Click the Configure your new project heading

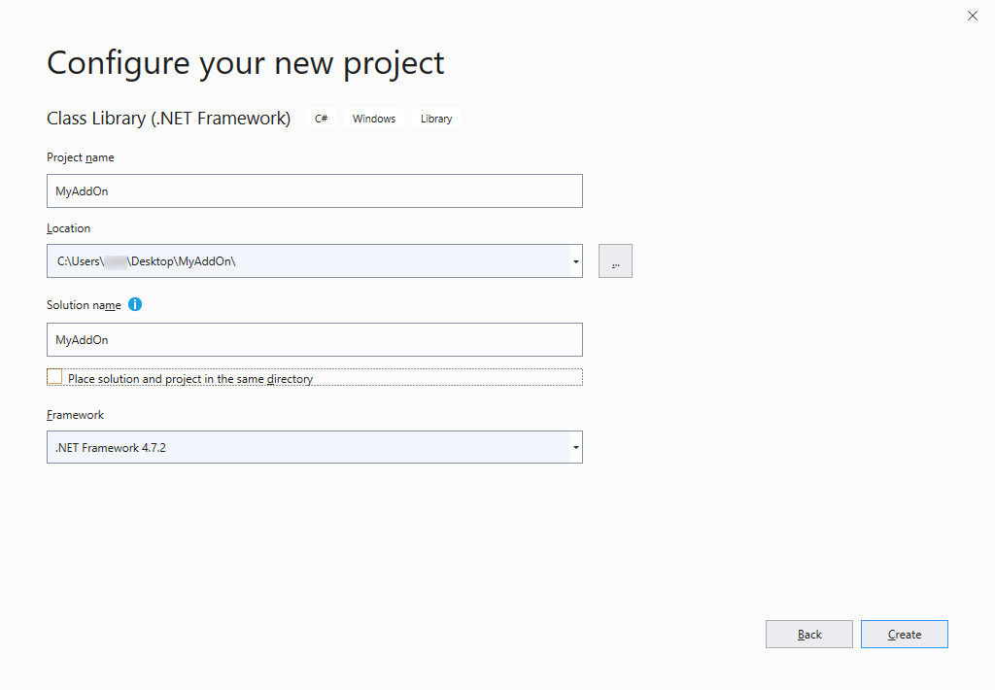[x=246, y=62]
